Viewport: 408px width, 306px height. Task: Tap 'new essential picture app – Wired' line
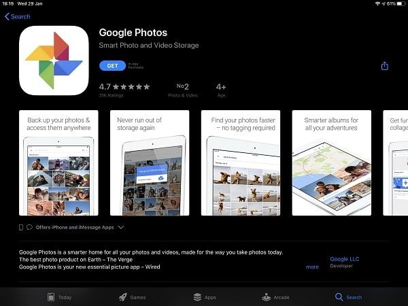pos(90,267)
